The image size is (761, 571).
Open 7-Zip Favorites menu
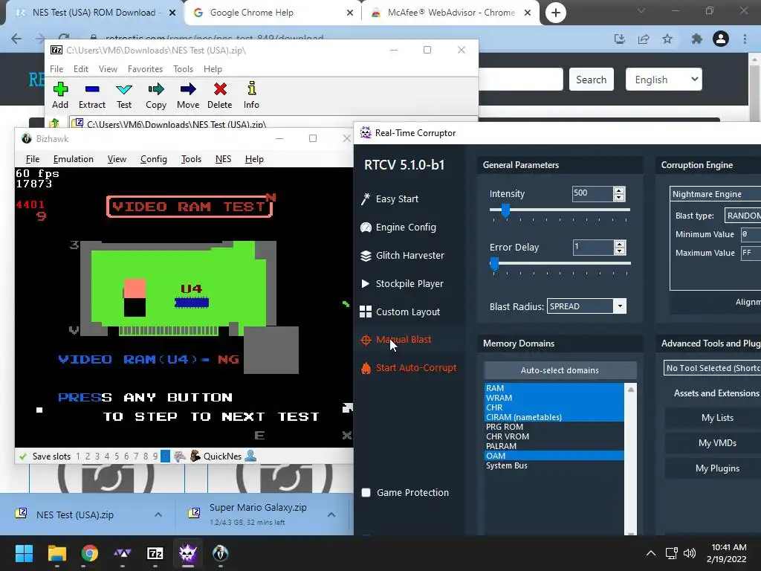(x=145, y=69)
